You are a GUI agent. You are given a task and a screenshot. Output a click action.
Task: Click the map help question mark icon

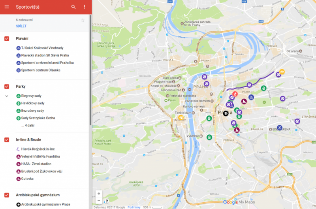(107, 201)
